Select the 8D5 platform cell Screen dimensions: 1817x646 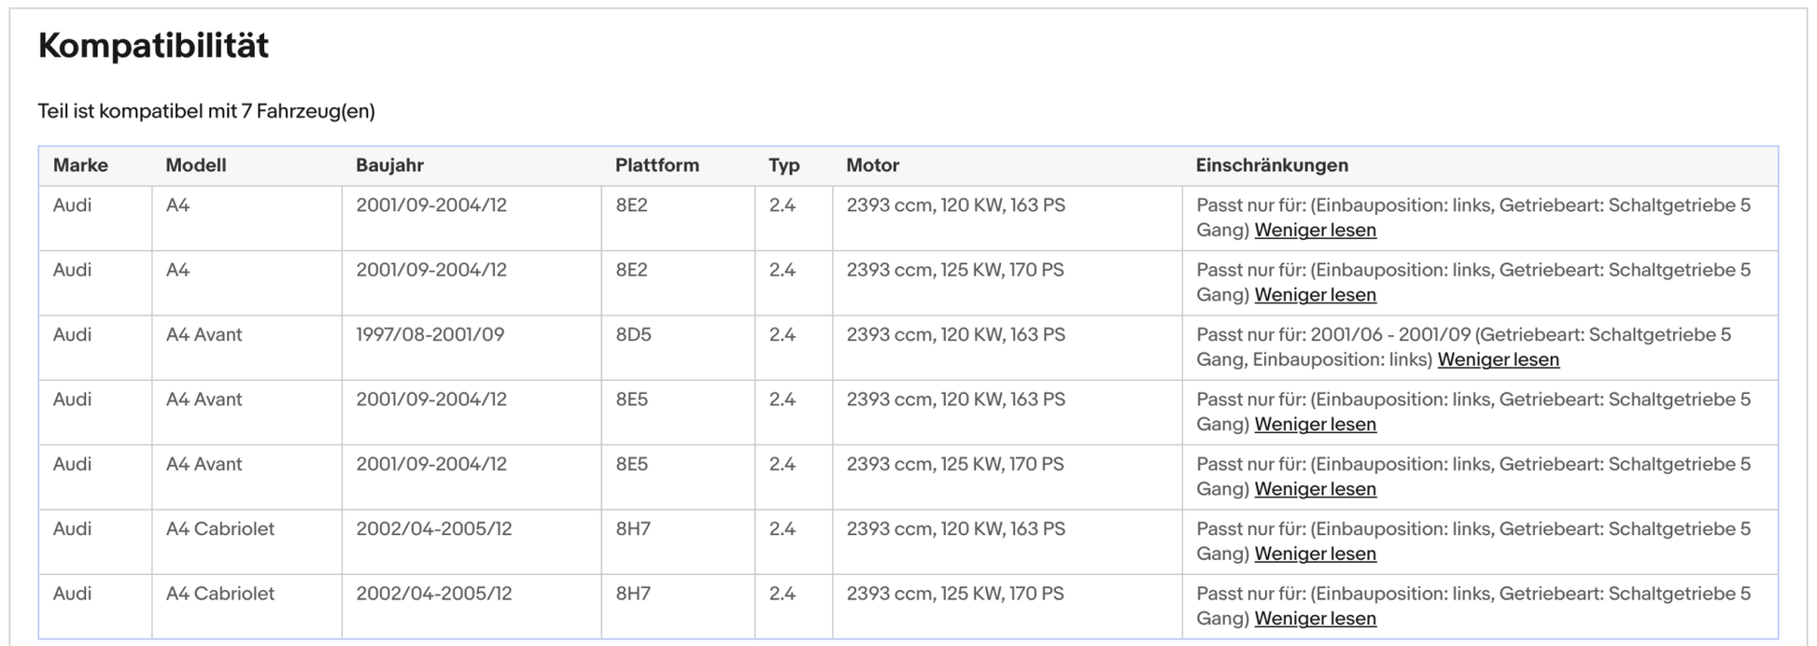[633, 335]
